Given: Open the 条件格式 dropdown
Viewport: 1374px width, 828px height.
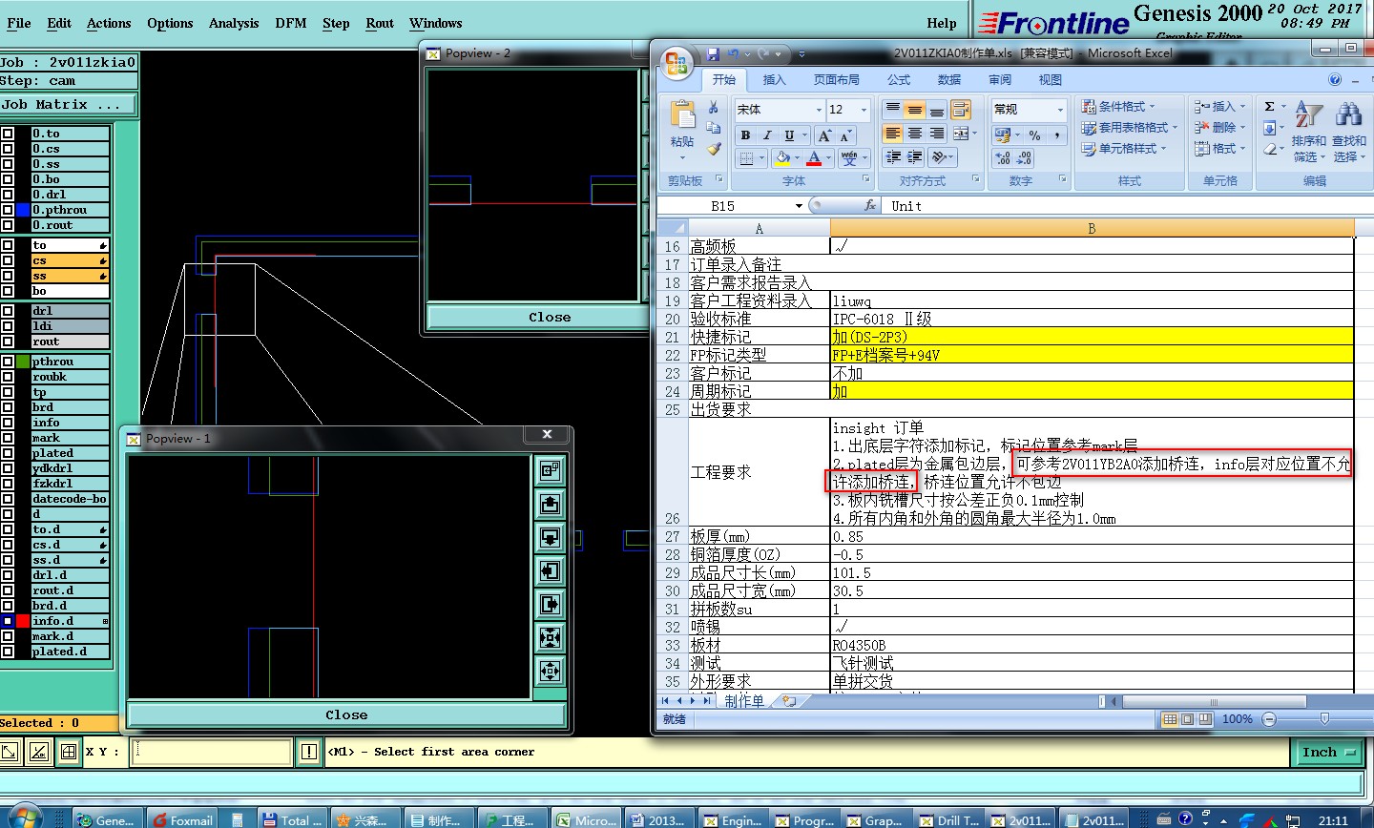Looking at the screenshot, I should tap(1118, 106).
